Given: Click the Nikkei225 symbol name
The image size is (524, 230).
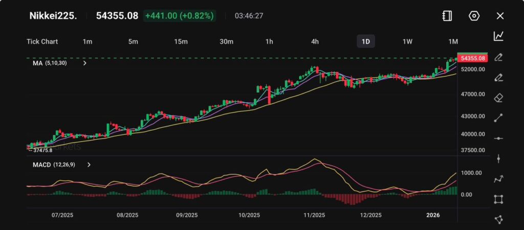Looking at the screenshot, I should (52, 16).
